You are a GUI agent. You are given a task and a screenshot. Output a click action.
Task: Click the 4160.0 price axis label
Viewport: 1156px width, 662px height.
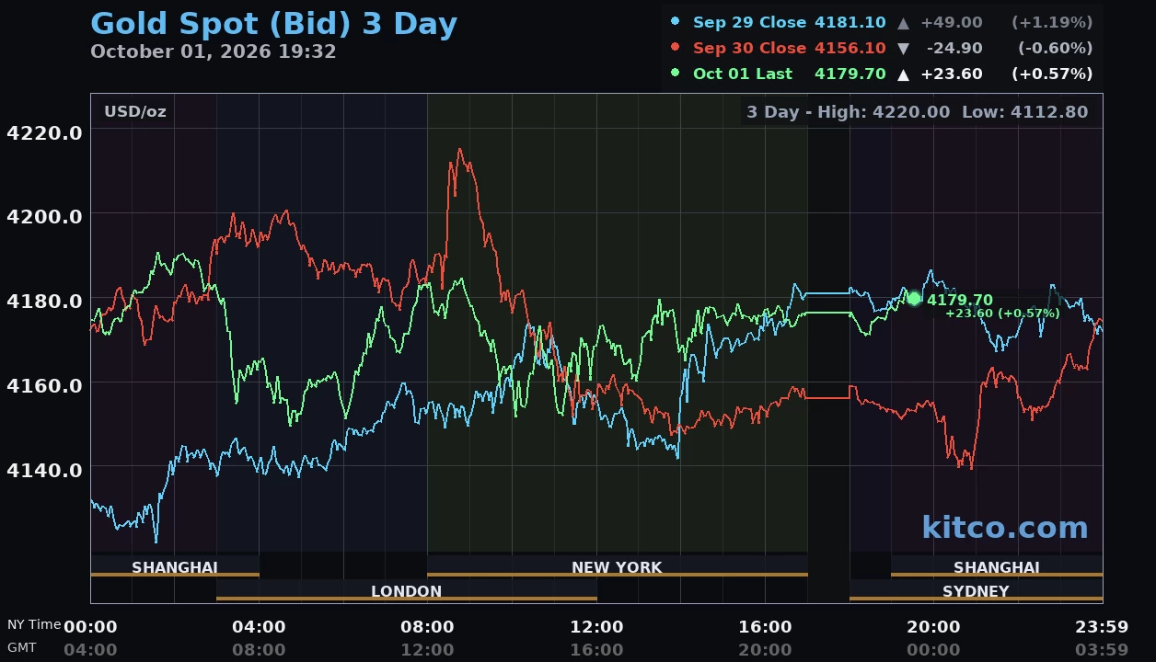click(44, 385)
